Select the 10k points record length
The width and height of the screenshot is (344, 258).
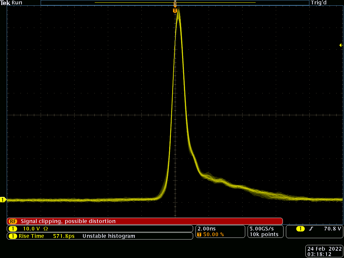click(264, 234)
